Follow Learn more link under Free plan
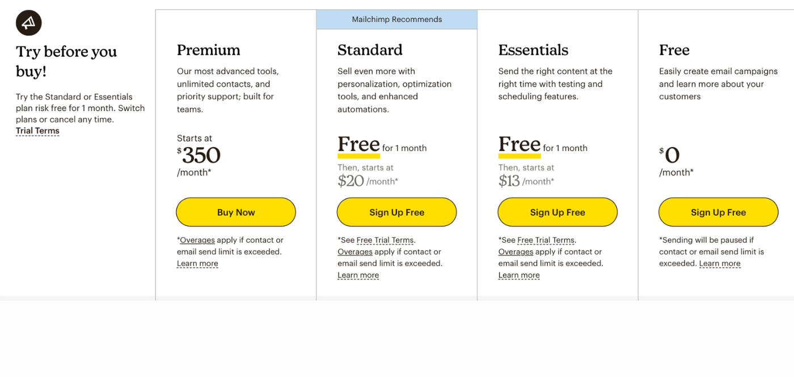Image resolution: width=794 pixels, height=377 pixels. [720, 263]
